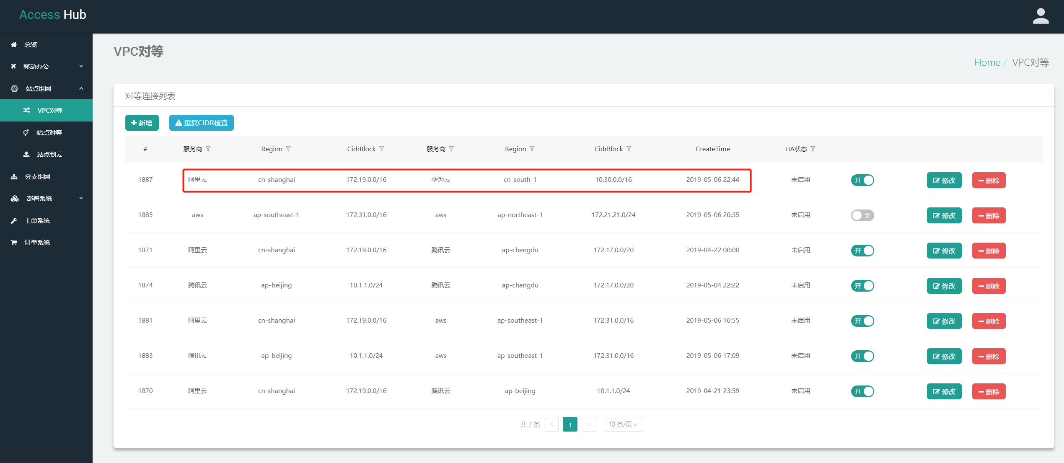Click the 新增 button
Viewport: 1064px width, 463px height.
(x=142, y=123)
